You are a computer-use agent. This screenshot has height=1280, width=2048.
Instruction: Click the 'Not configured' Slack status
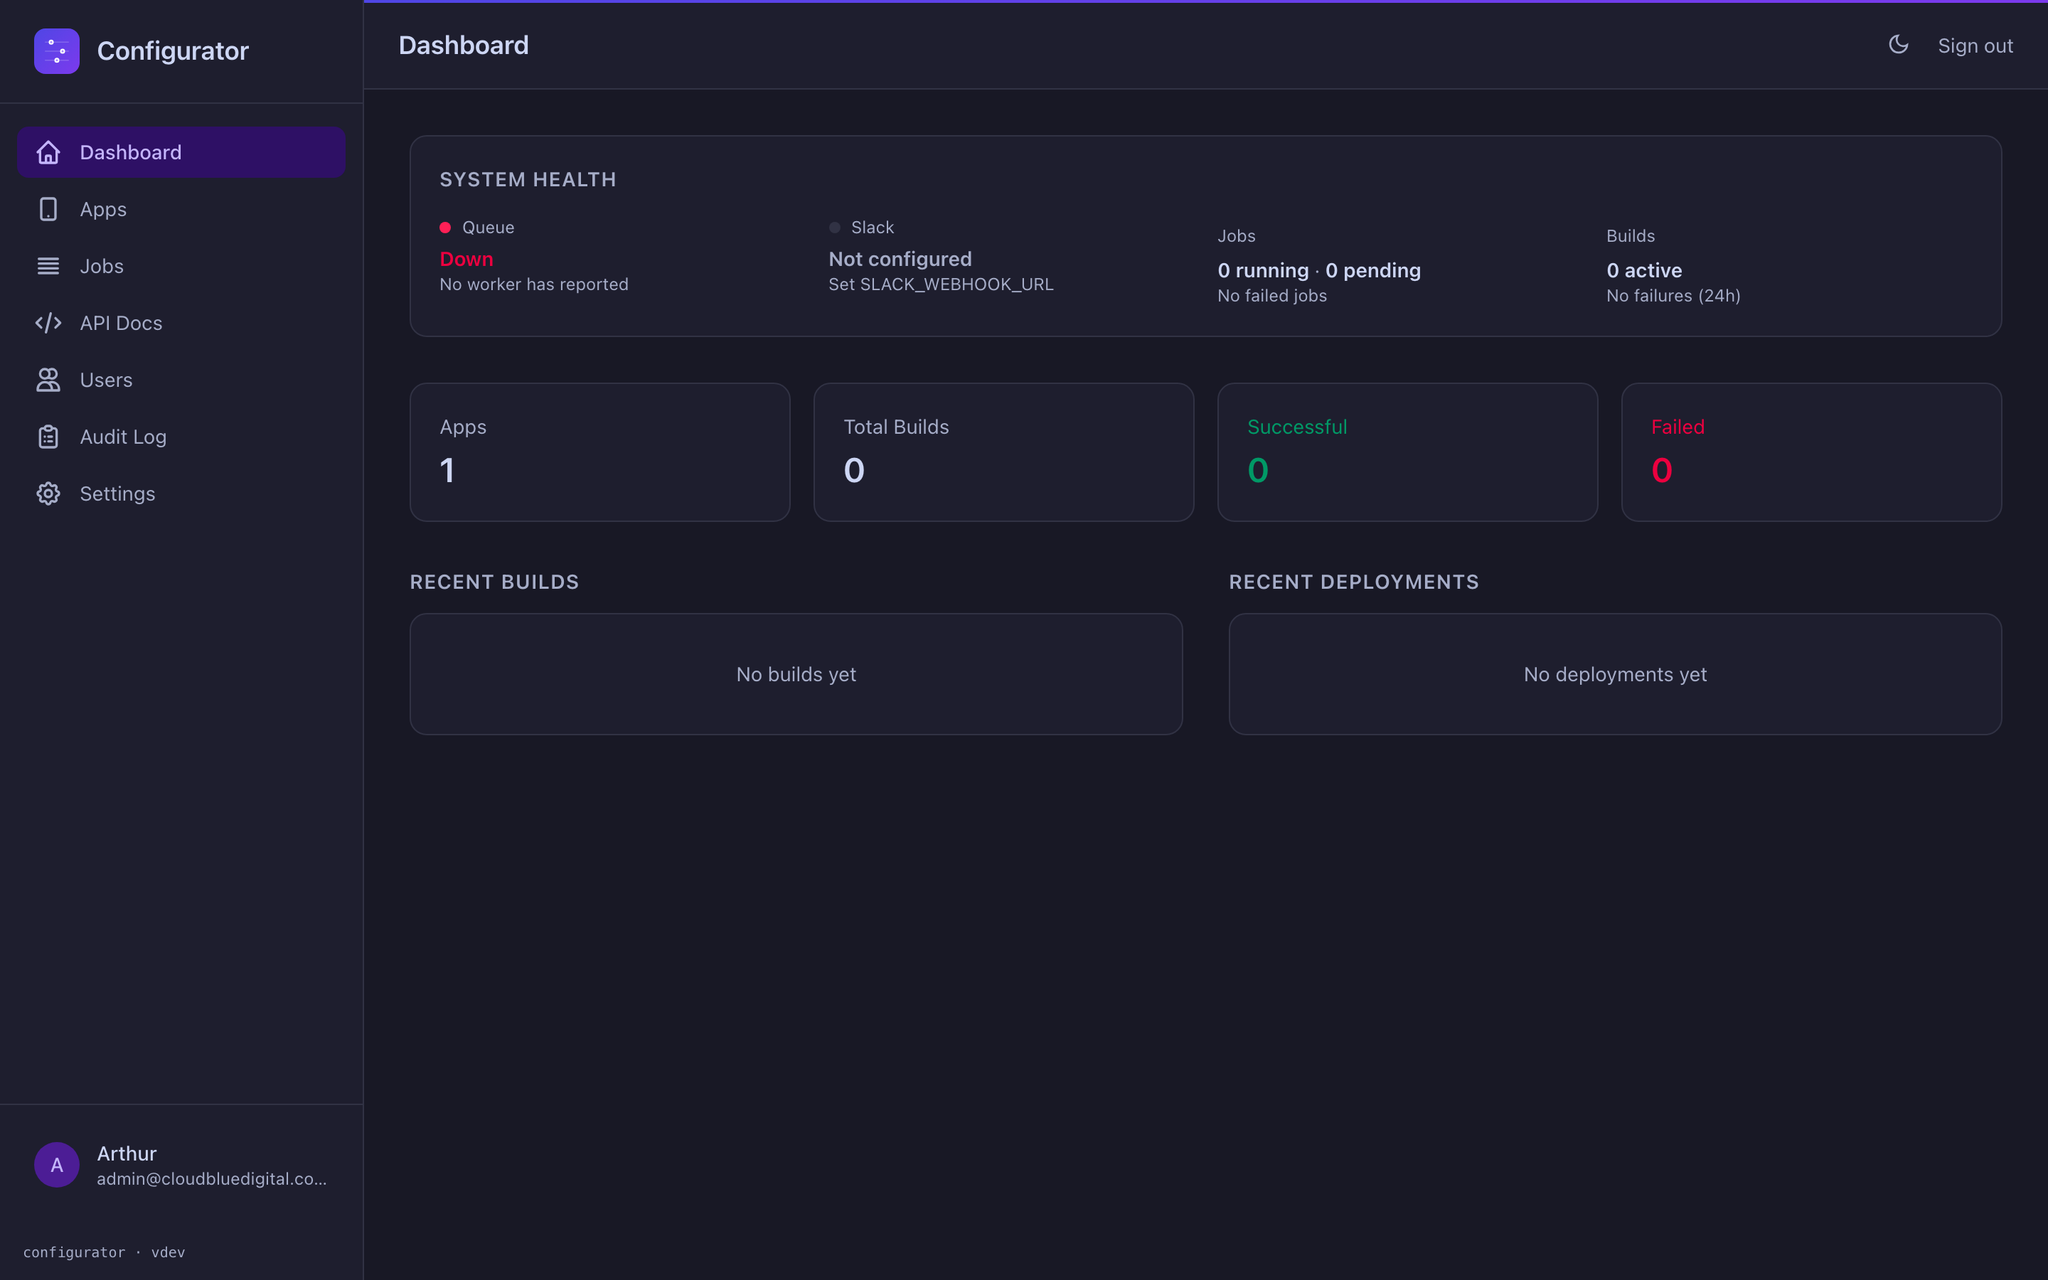(900, 259)
